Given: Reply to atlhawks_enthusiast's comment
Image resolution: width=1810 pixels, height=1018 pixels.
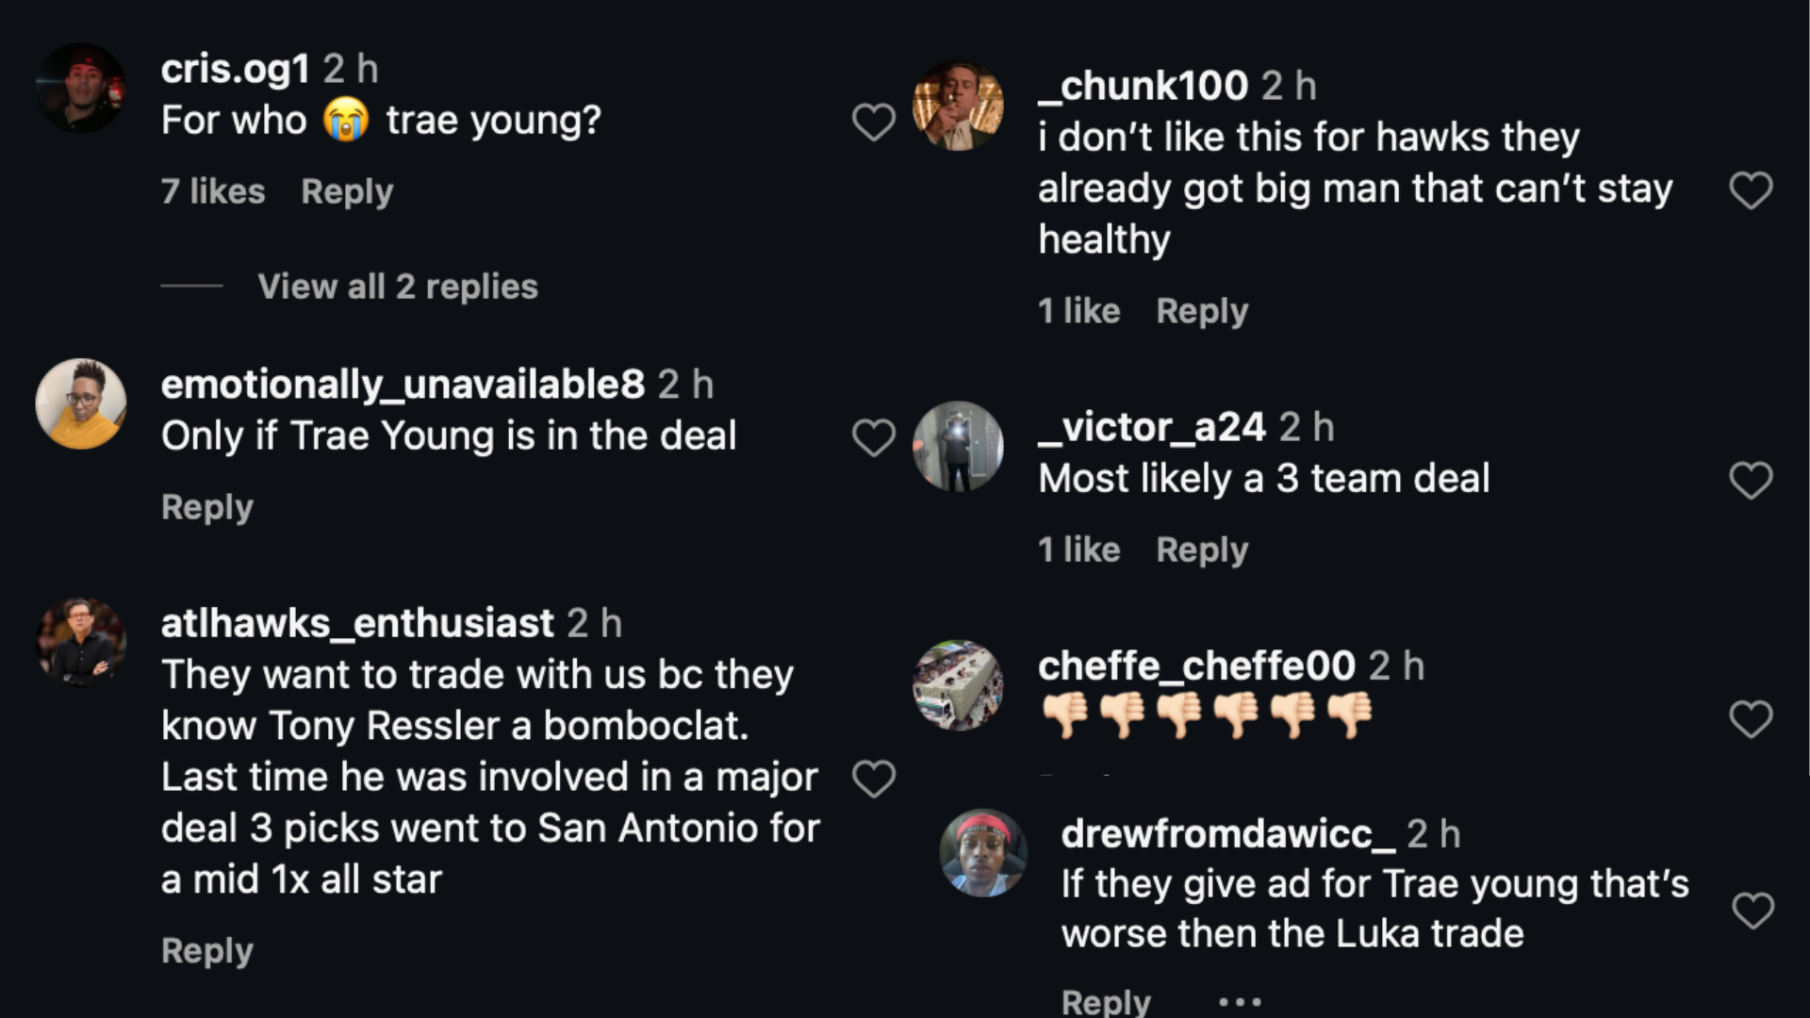Looking at the screenshot, I should pos(207,951).
